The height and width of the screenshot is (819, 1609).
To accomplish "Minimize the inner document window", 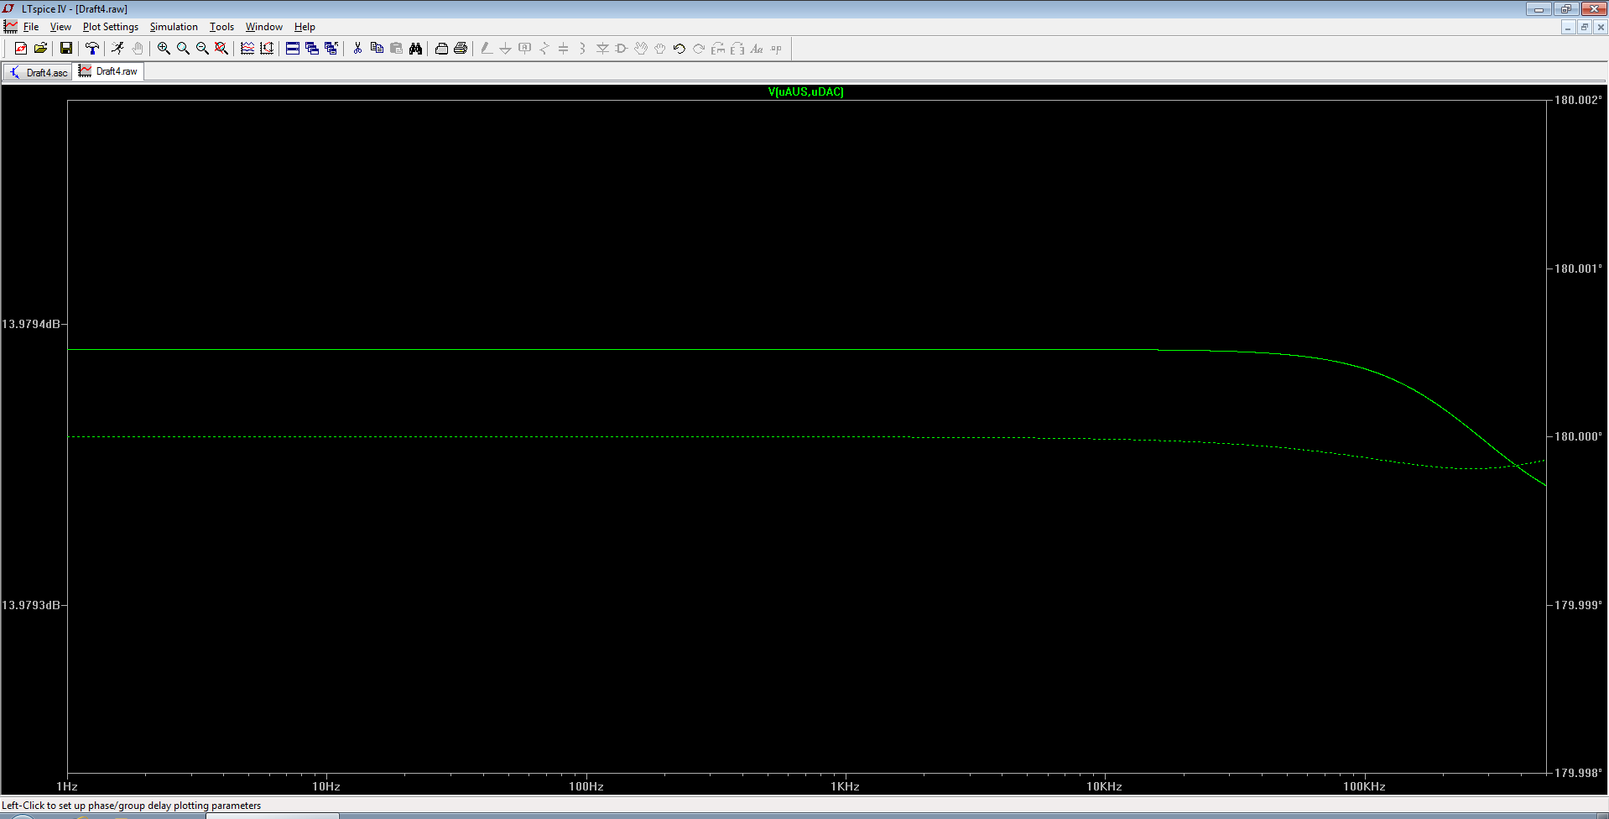I will [x=1567, y=27].
